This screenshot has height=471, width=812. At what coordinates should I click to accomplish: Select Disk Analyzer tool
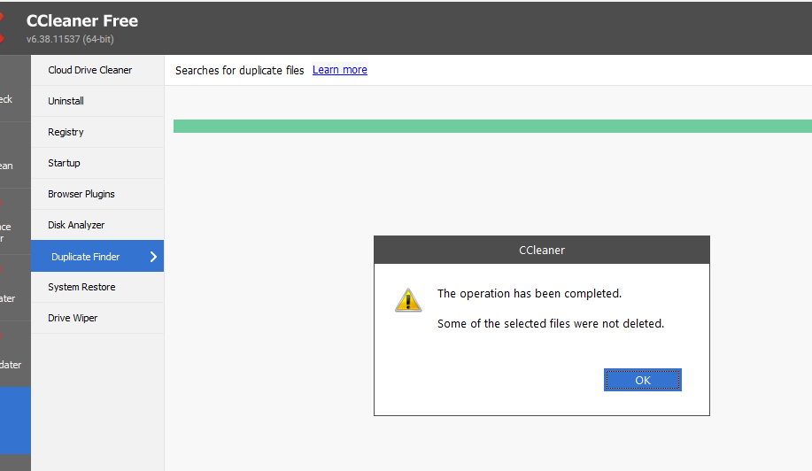[76, 225]
